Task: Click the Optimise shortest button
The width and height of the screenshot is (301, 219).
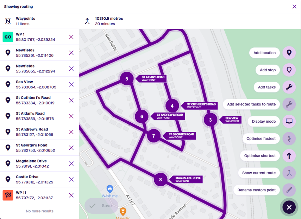Action: [x=260, y=156]
